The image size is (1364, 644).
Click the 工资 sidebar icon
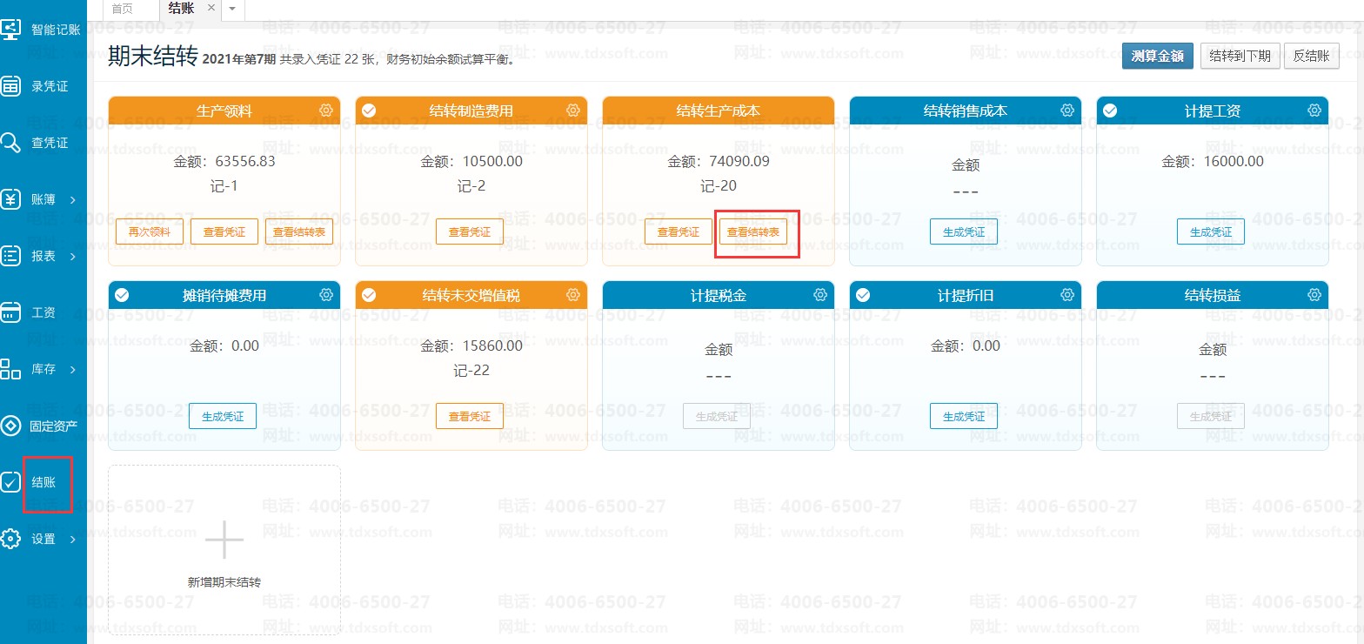[11, 312]
